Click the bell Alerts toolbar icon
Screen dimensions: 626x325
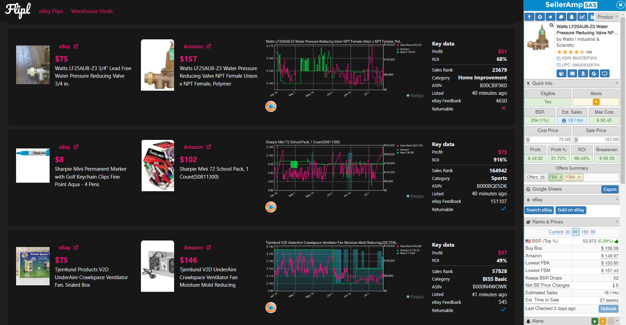[x=572, y=17]
